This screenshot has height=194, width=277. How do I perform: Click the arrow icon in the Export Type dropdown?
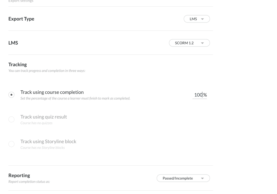pos(202,19)
